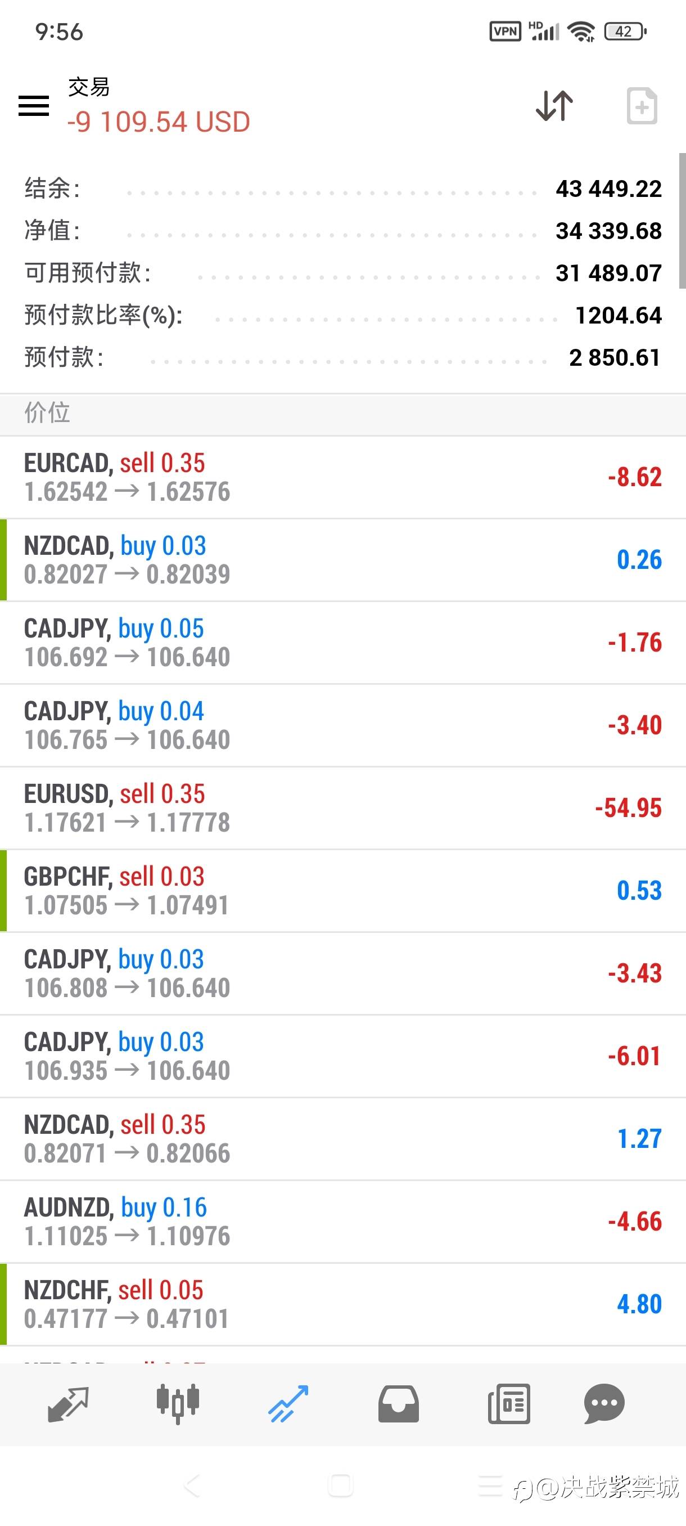
Task: Open the Chat messages bubble tab
Action: [604, 1403]
